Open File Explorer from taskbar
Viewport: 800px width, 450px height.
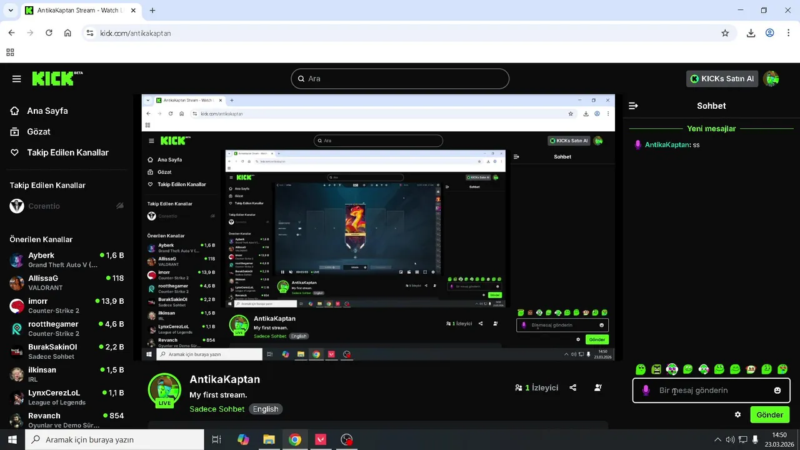pos(269,439)
